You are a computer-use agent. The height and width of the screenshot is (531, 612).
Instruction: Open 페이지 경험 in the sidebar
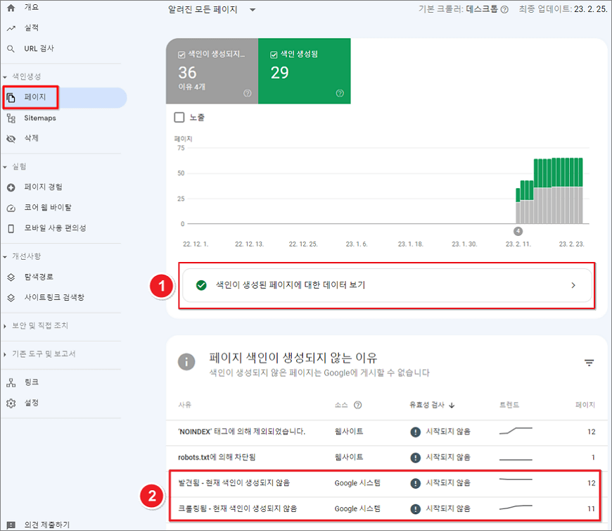(43, 187)
